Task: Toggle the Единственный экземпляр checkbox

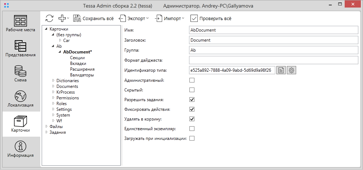Action: click(x=192, y=129)
